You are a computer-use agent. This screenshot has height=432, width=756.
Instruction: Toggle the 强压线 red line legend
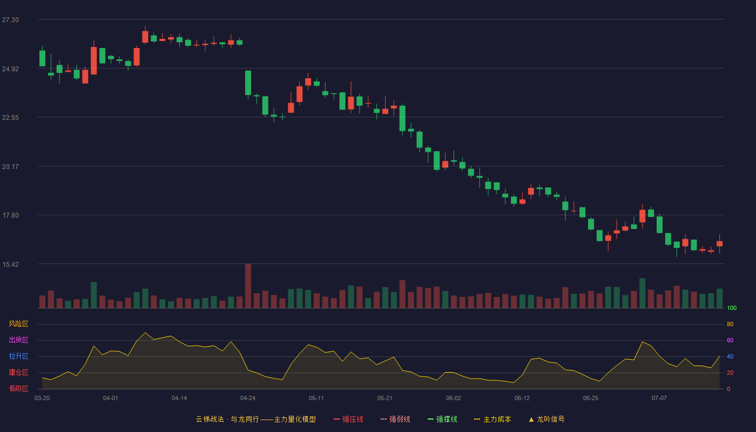[x=348, y=419]
